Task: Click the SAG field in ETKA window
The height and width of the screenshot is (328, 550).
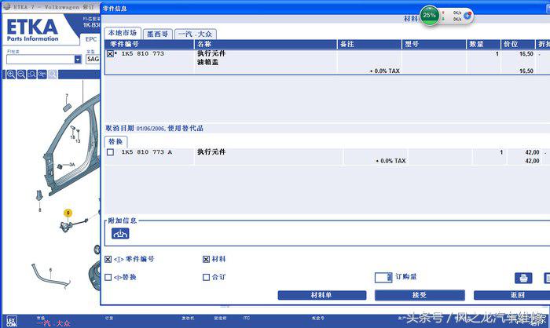Action: point(93,59)
